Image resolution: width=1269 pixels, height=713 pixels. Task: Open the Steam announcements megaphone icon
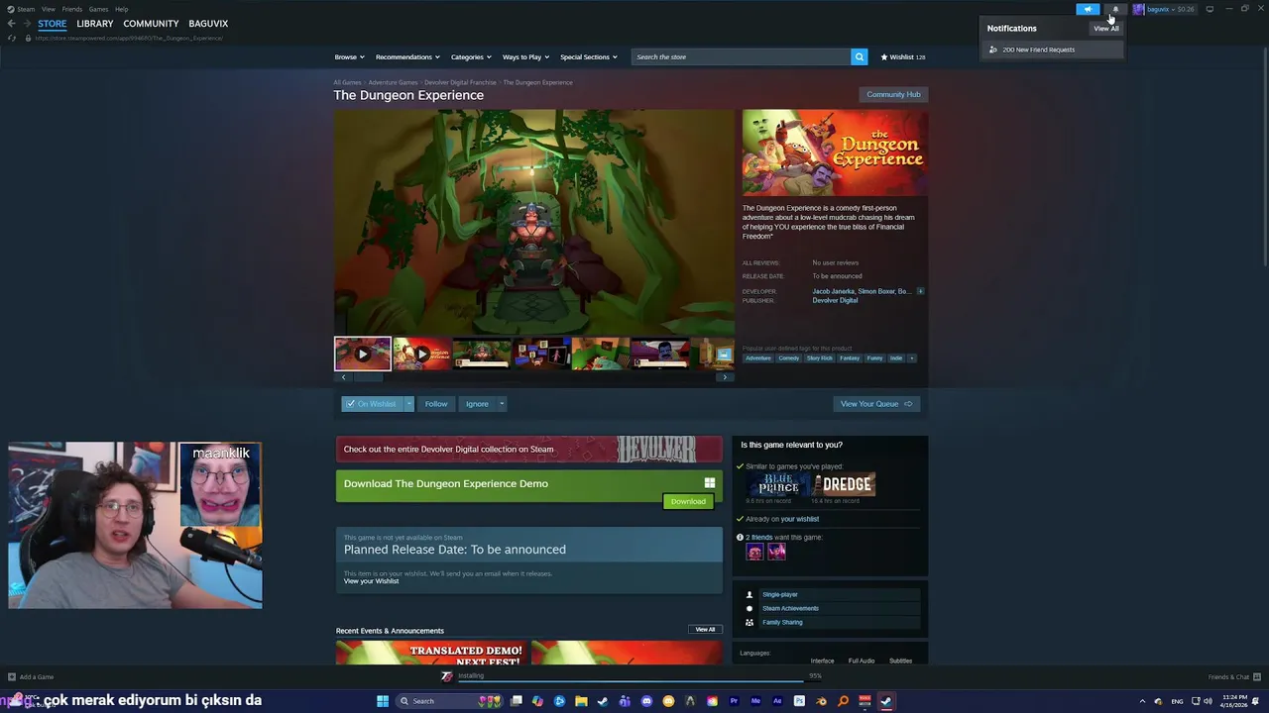pos(1088,9)
